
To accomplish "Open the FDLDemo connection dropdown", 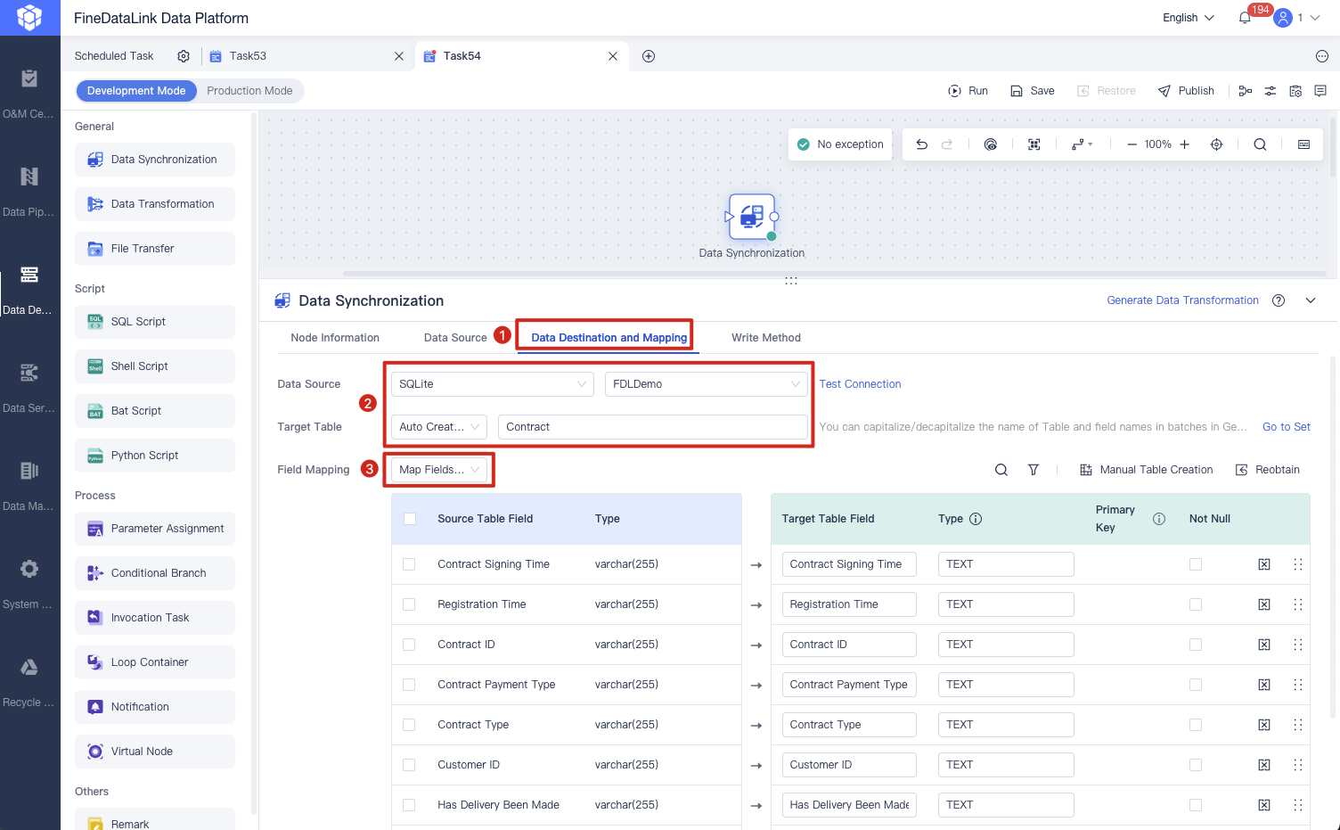I will click(x=707, y=384).
